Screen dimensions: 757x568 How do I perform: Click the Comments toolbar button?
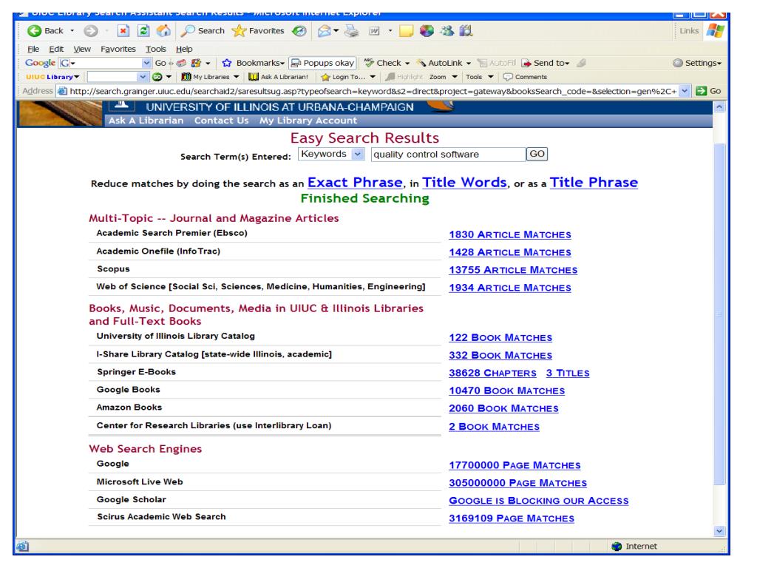526,77
